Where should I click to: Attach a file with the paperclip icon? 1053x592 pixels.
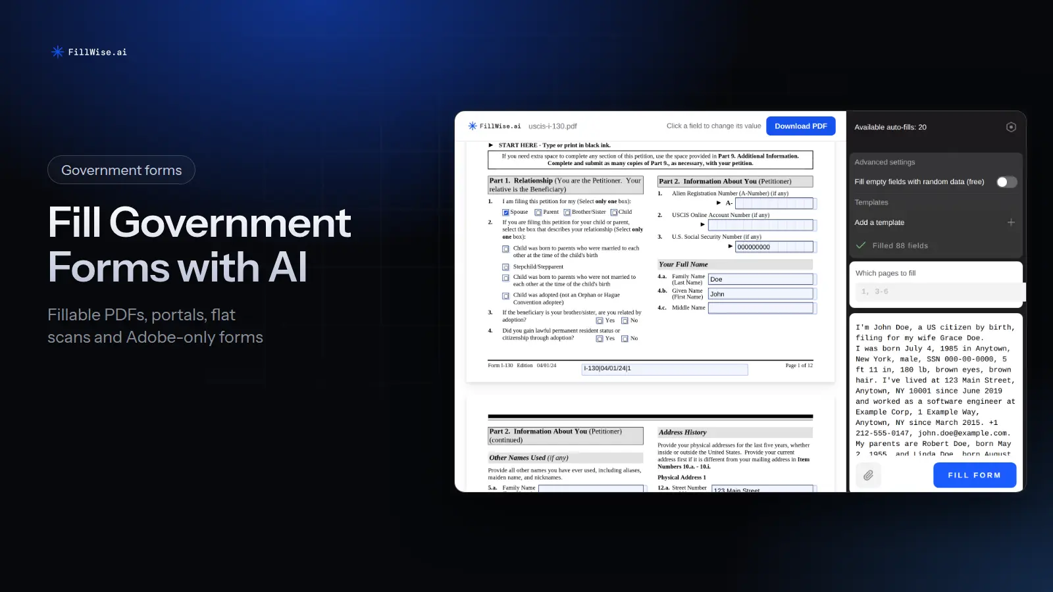click(x=868, y=475)
